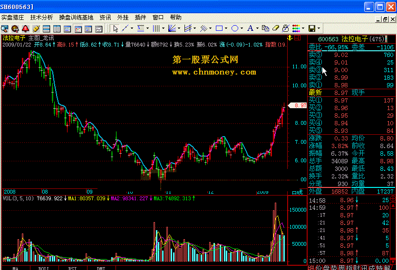Open dropdown arrow beside rectangle tool
397x270 pixels.
coord(226,28)
